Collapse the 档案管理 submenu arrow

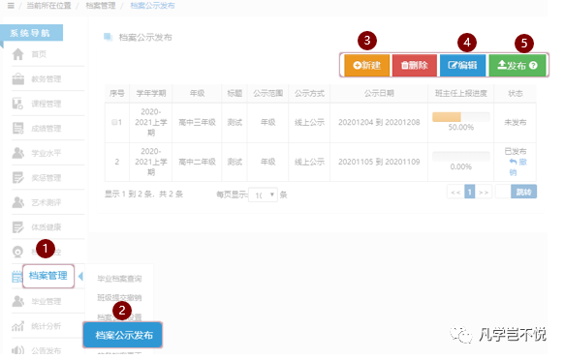coord(80,277)
